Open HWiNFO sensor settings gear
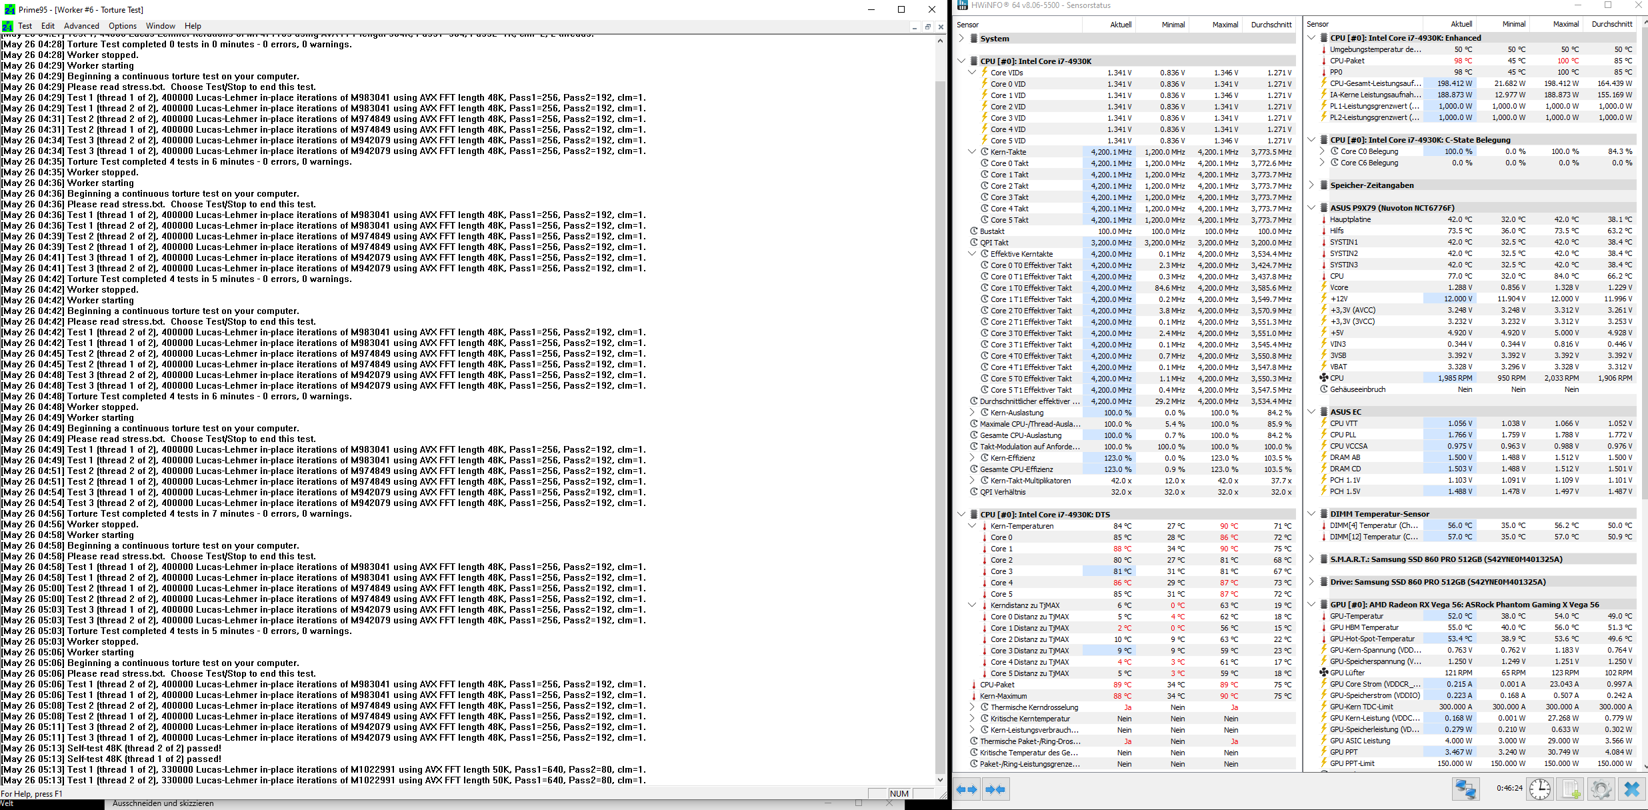The height and width of the screenshot is (810, 1648). [1601, 789]
